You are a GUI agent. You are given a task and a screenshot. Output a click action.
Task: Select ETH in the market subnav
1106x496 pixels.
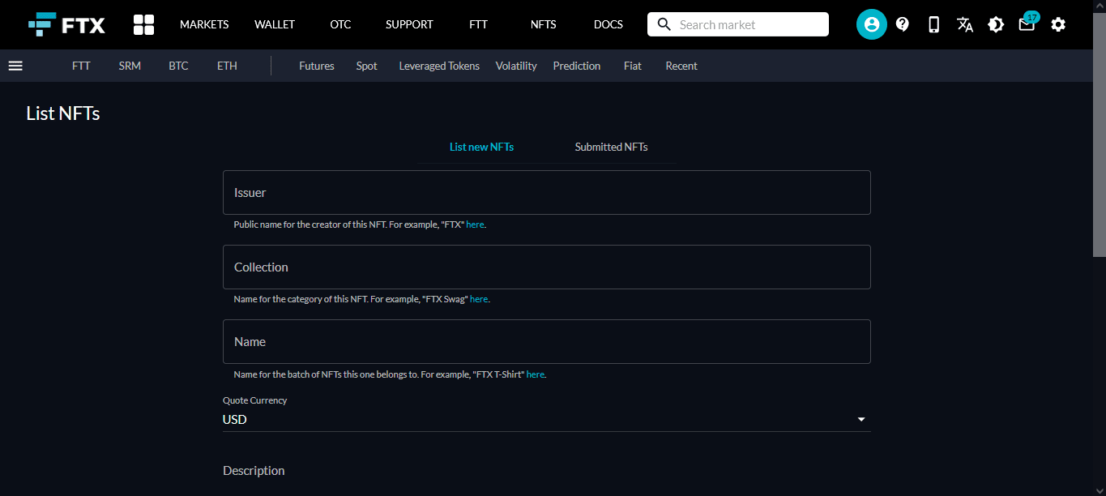coord(227,66)
